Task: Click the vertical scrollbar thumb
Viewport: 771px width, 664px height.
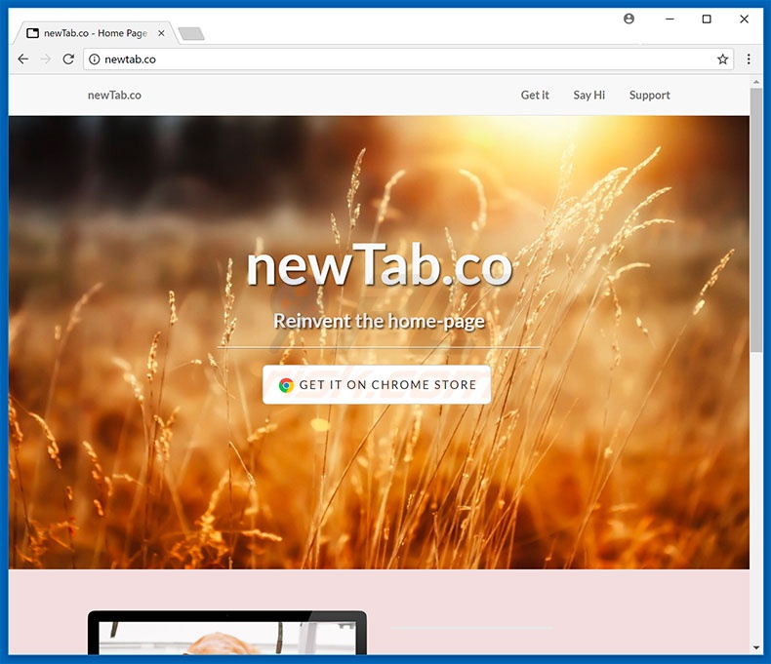Action: [x=755, y=219]
